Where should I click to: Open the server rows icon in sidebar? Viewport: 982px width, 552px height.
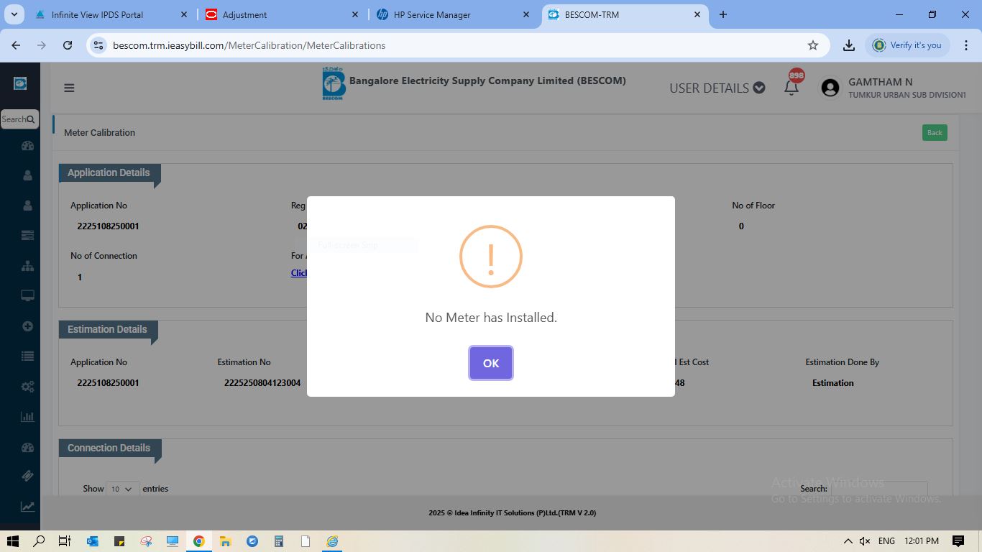(27, 235)
